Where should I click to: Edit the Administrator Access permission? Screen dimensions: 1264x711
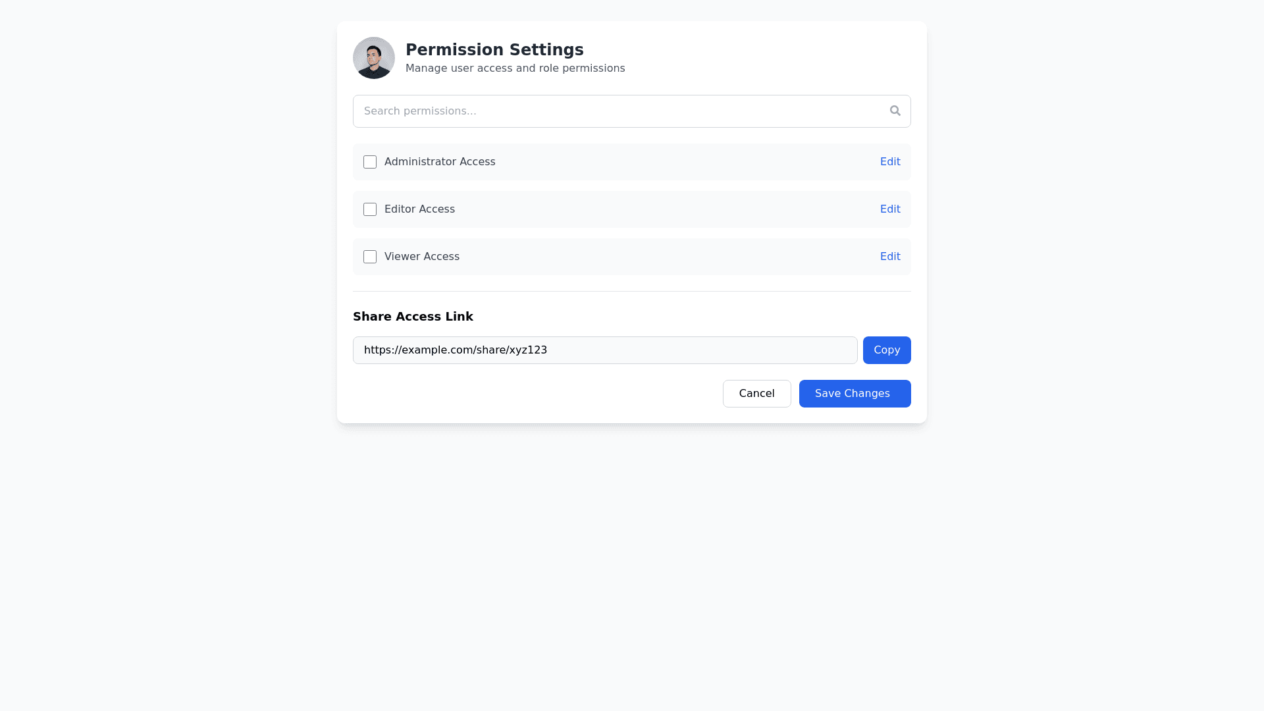click(889, 162)
